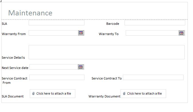Click the Warranty Document paperclip icon

tap(124, 94)
